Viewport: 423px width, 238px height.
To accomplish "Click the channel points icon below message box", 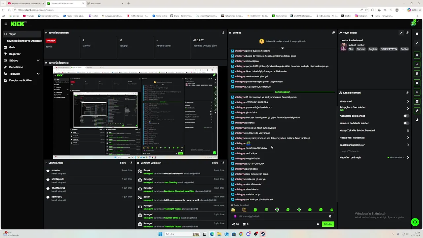I will 235,224.
